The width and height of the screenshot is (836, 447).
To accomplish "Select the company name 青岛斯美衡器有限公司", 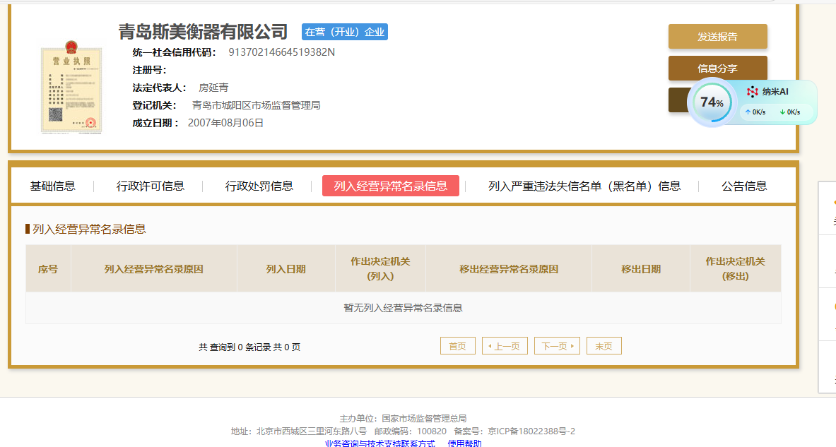I will [x=203, y=32].
